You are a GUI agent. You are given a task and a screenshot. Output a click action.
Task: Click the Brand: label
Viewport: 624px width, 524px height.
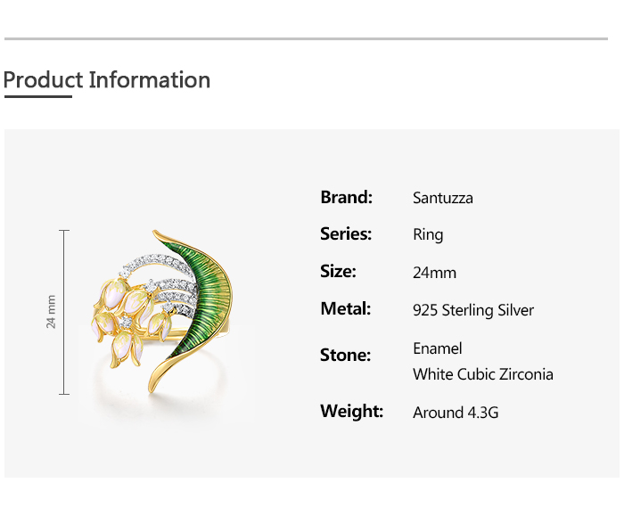point(346,197)
